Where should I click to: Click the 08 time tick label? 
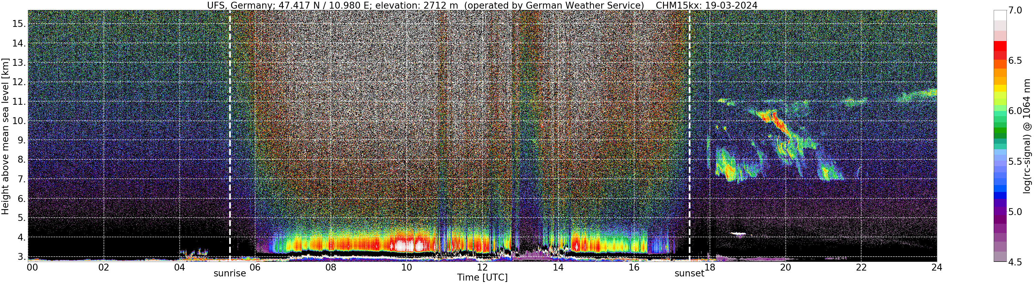[x=331, y=267]
